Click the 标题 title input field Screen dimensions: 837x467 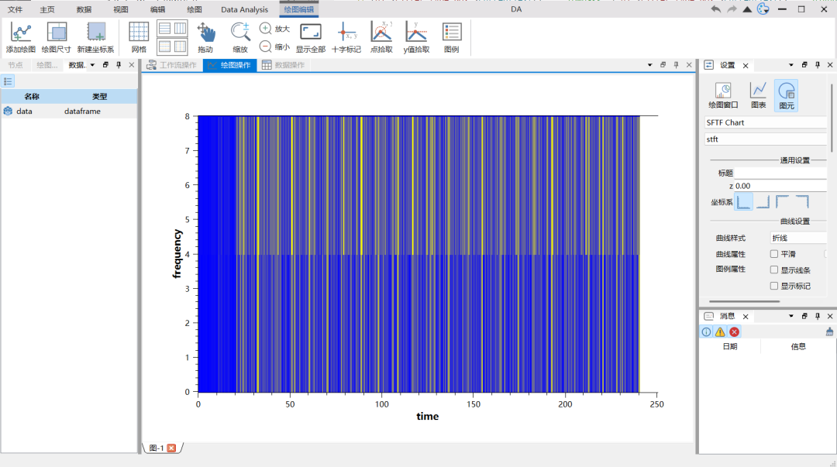(780, 173)
